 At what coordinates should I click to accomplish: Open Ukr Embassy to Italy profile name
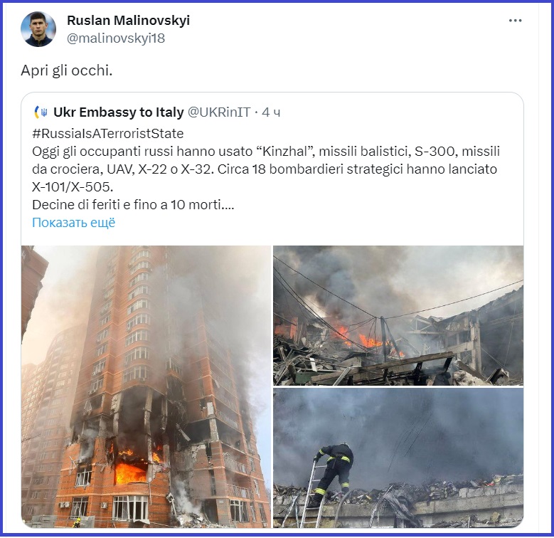pyautogui.click(x=118, y=112)
